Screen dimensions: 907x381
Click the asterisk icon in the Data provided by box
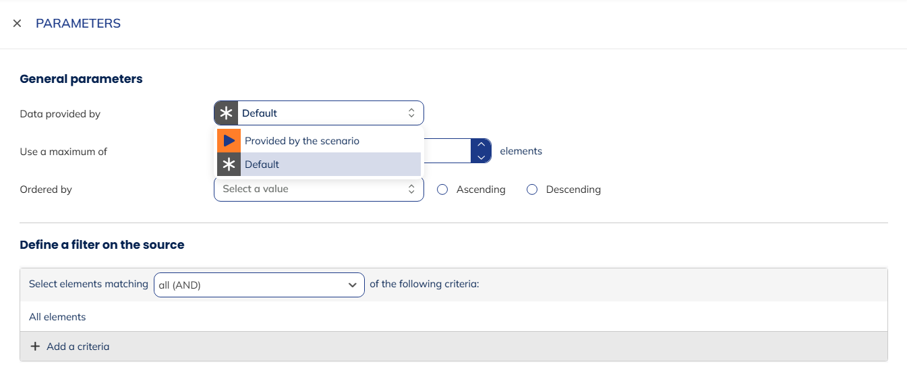[x=227, y=113]
